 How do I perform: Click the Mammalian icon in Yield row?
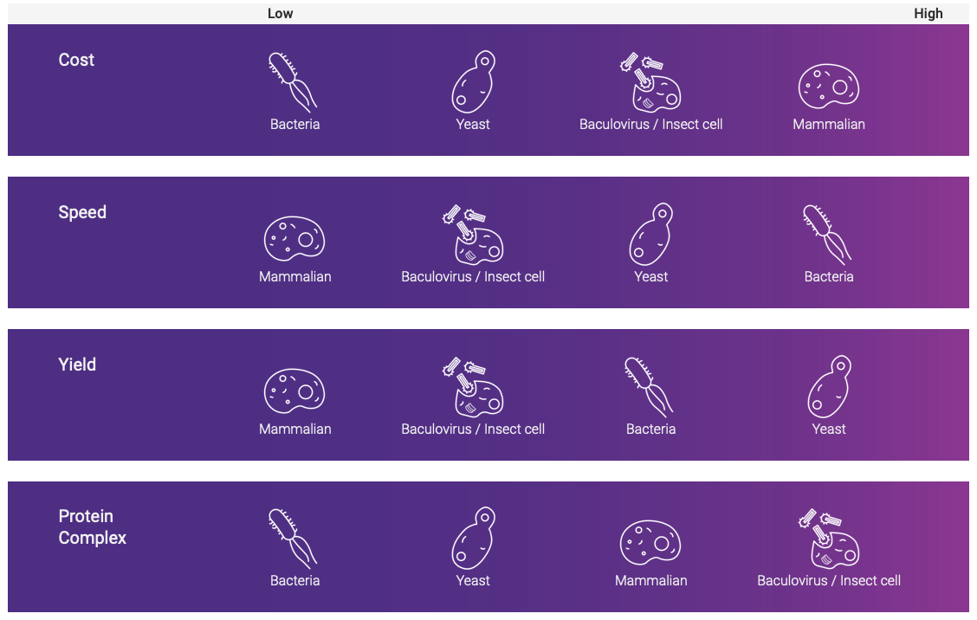pyautogui.click(x=294, y=391)
